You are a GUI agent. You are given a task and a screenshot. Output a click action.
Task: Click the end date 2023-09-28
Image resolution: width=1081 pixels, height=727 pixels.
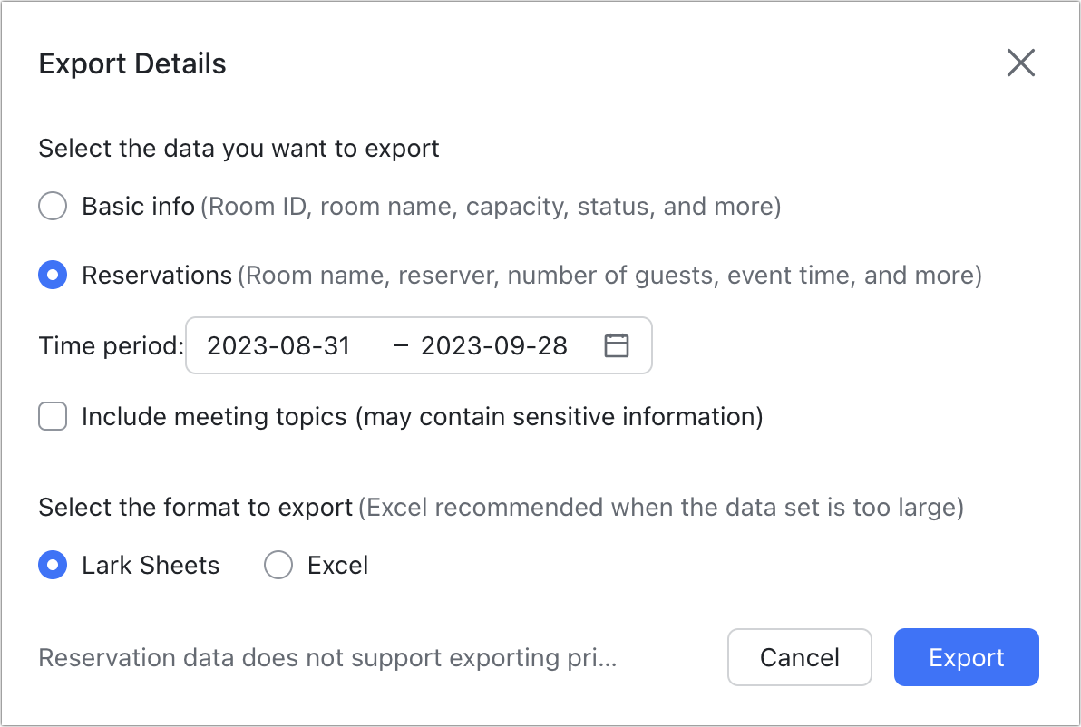[494, 345]
